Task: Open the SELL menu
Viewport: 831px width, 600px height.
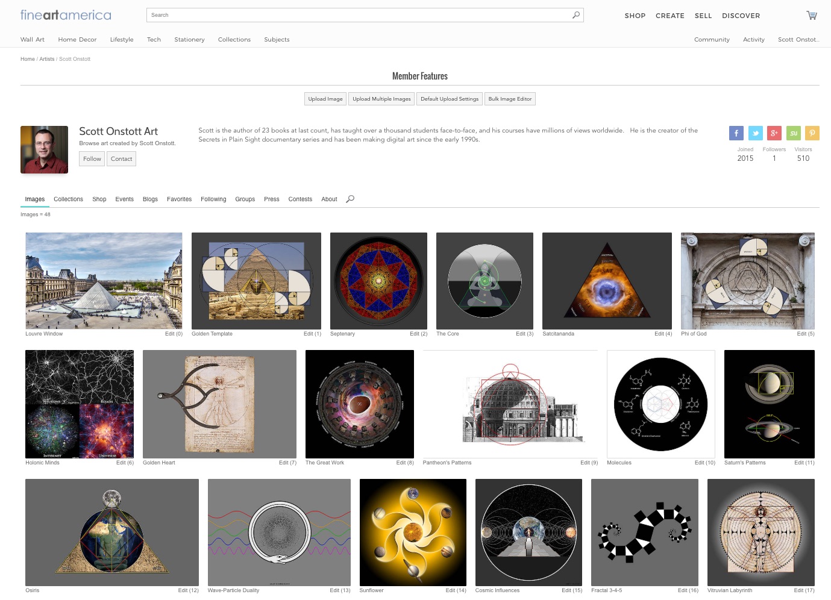Action: pyautogui.click(x=703, y=16)
